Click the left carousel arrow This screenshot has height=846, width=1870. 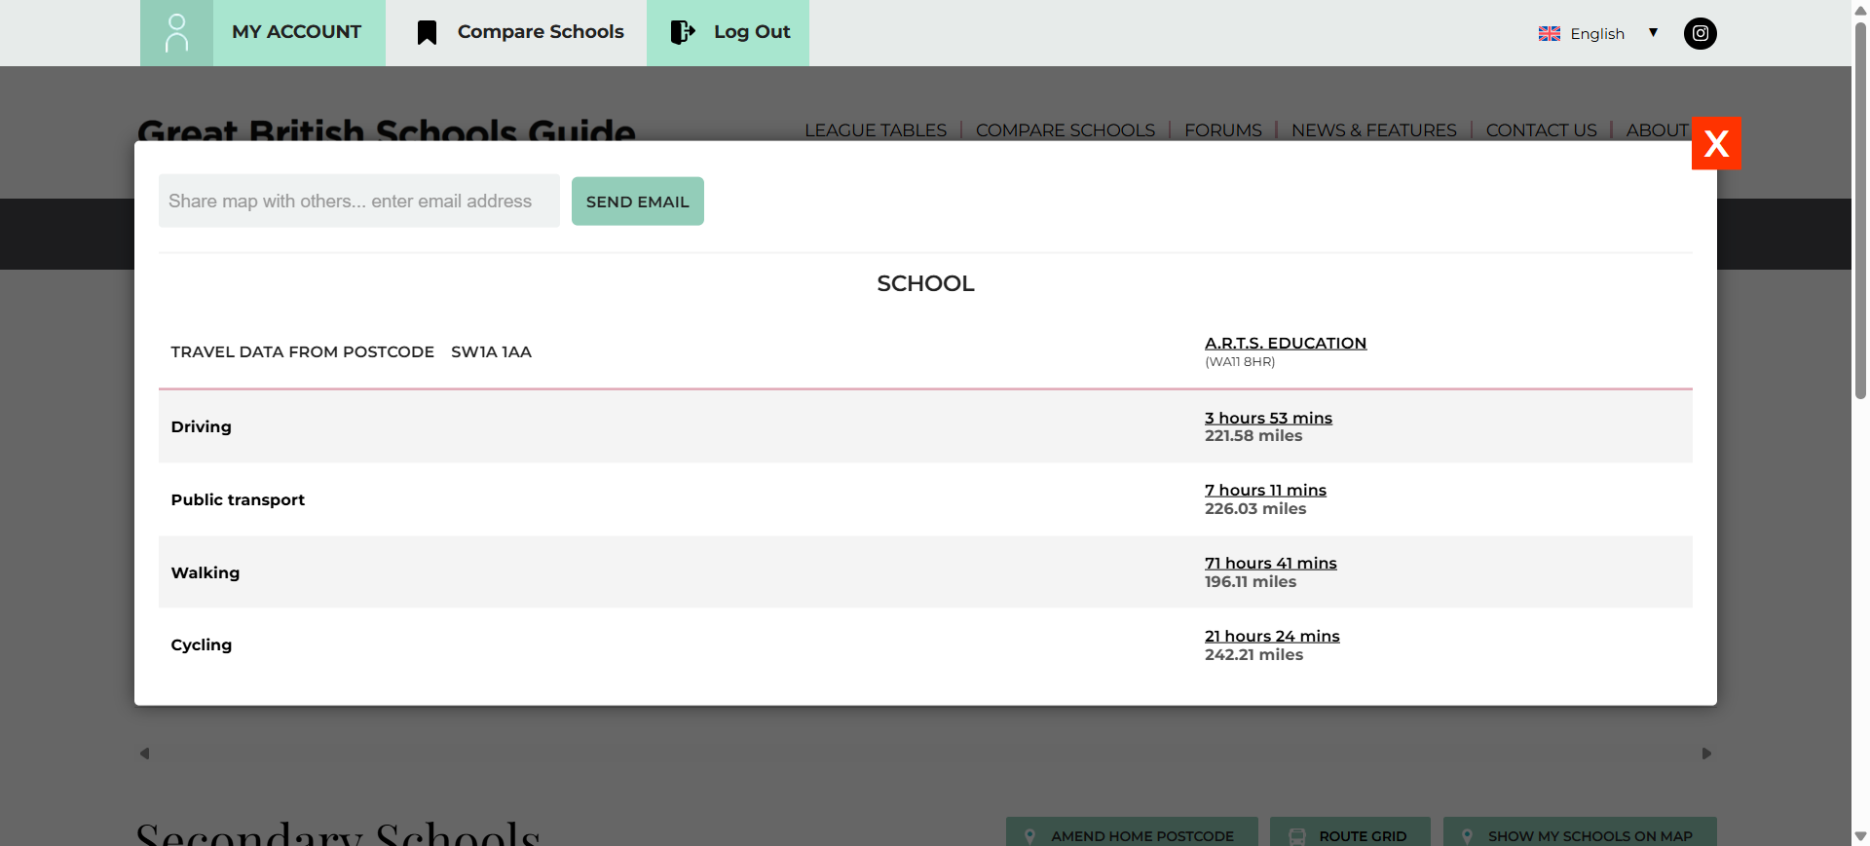[145, 754]
